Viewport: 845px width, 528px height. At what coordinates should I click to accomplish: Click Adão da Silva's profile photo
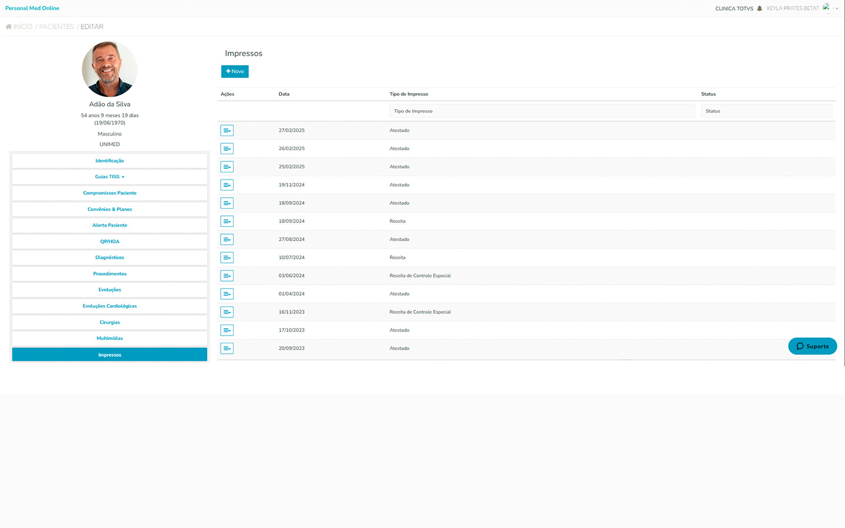click(x=110, y=69)
